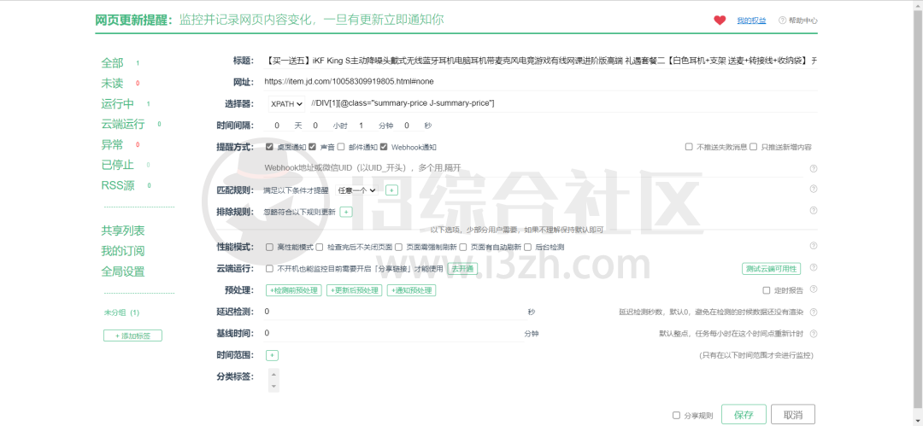Click the help center question mark icon
Image resolution: width=923 pixels, height=426 pixels.
[x=782, y=20]
